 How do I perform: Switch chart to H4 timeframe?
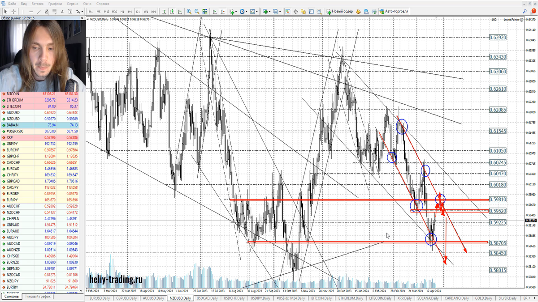coord(130,11)
